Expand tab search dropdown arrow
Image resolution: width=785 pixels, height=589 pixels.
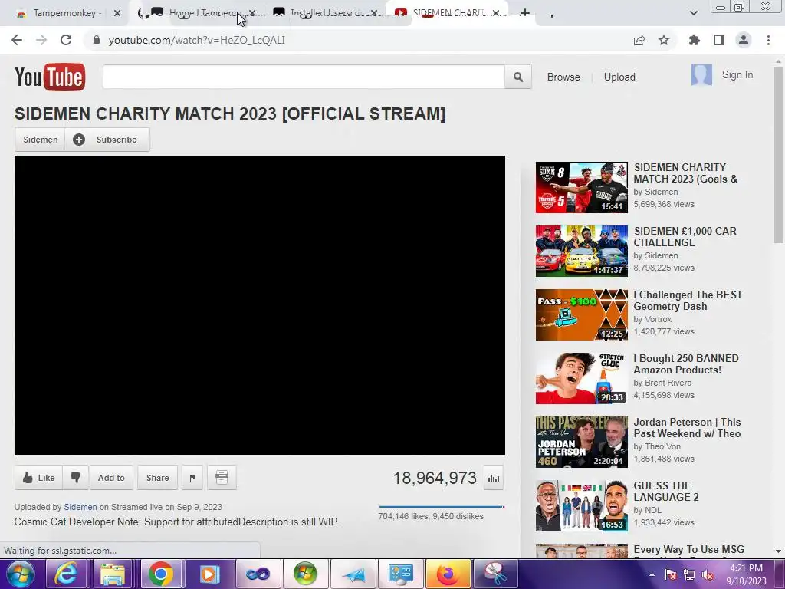(x=693, y=13)
